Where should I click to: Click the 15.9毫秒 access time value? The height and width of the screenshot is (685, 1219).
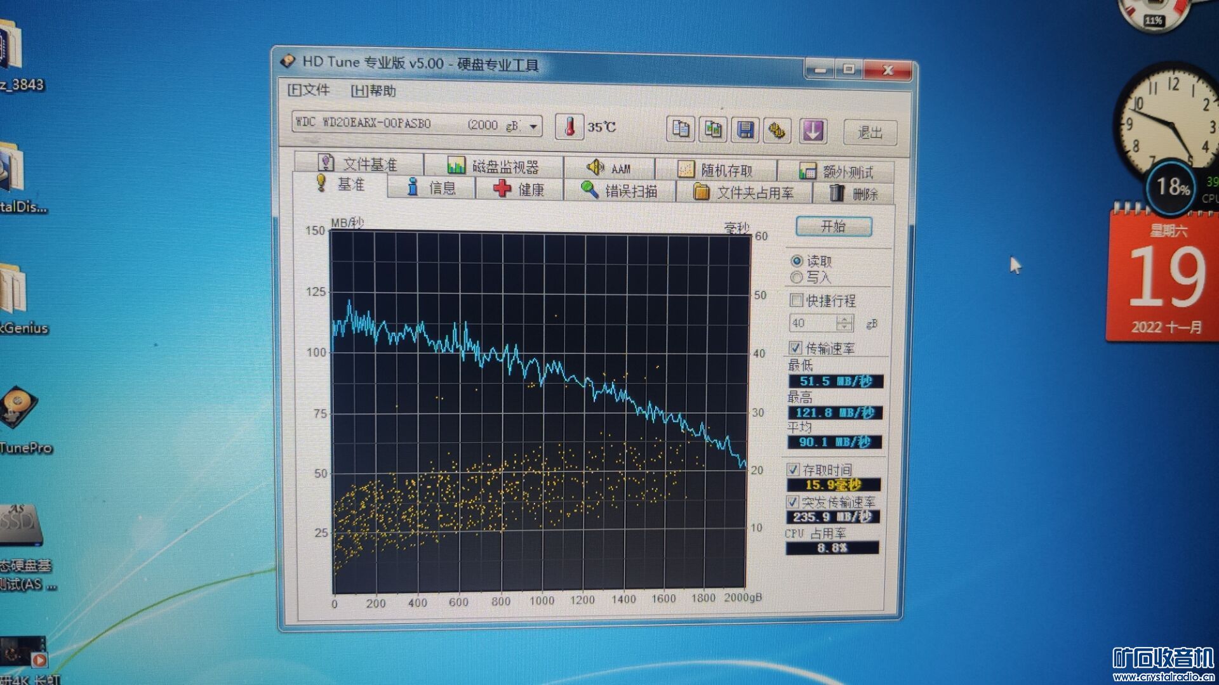[834, 485]
